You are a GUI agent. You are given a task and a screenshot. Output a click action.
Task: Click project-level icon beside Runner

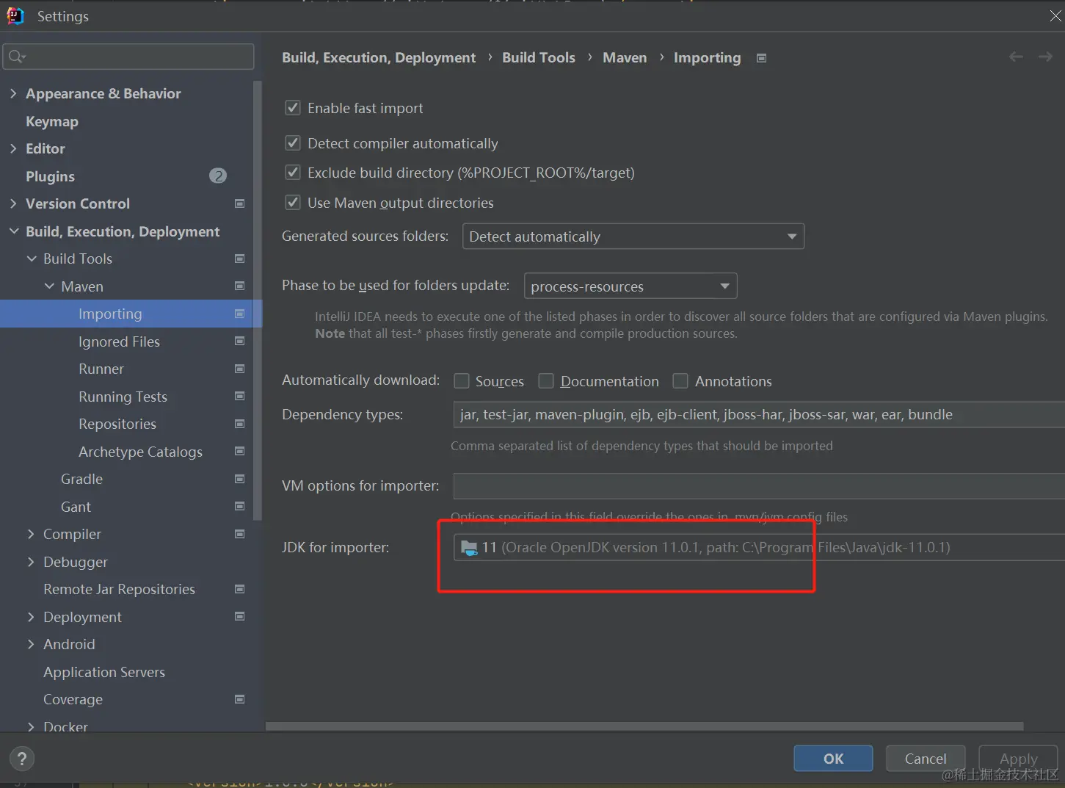point(239,369)
